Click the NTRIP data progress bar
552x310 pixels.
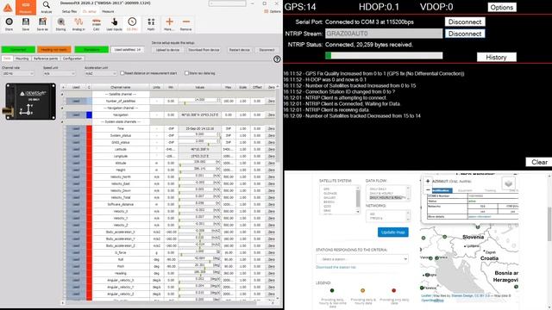pyautogui.click(x=384, y=55)
